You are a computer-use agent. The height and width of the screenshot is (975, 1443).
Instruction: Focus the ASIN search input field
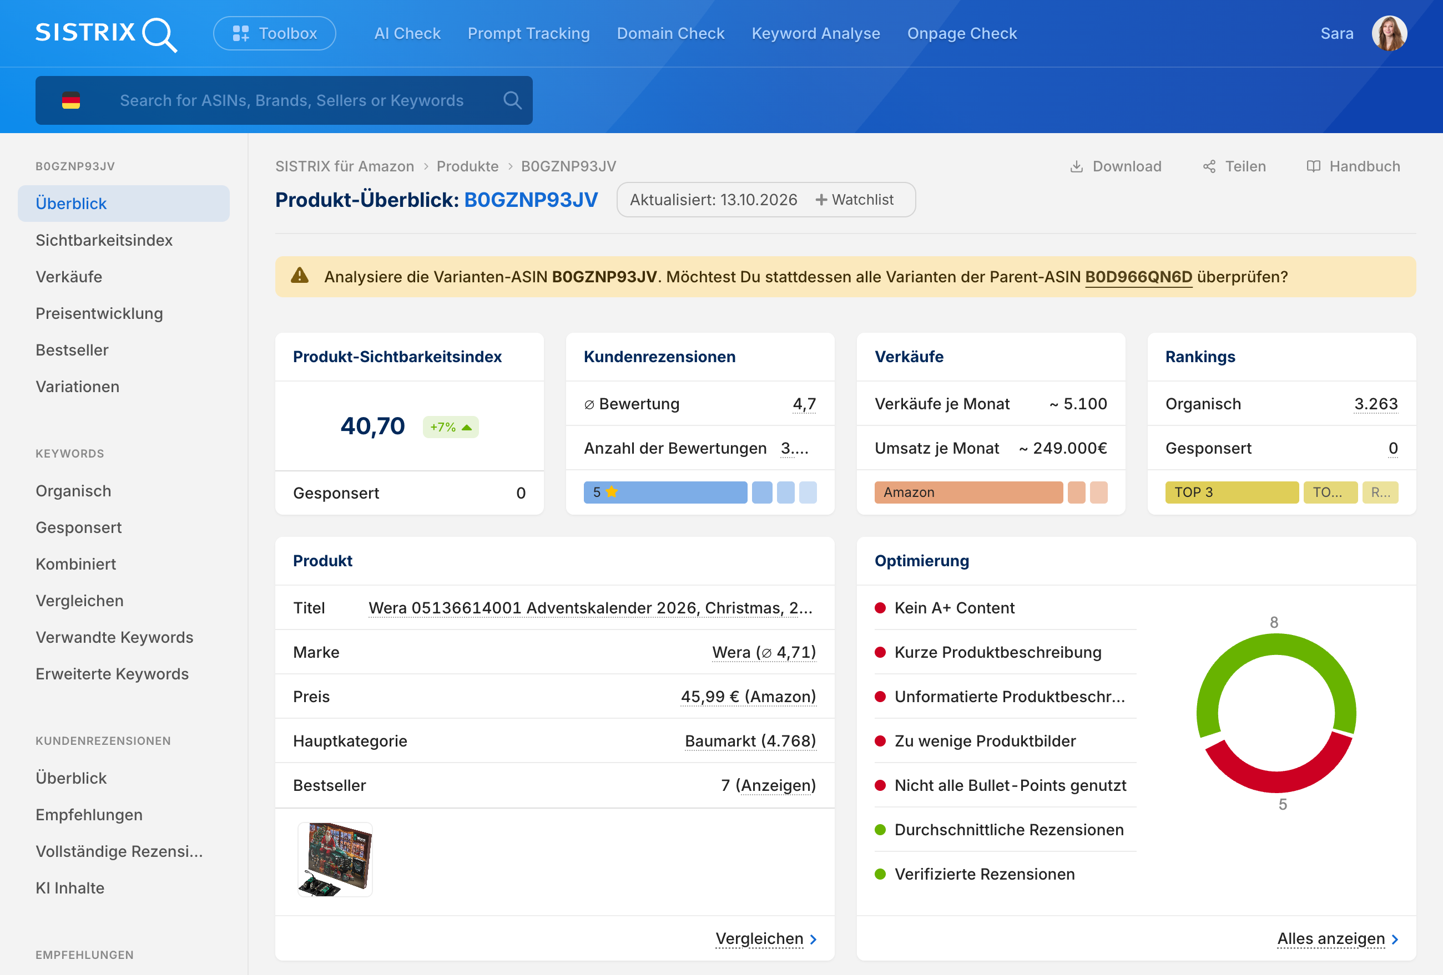[x=292, y=100]
